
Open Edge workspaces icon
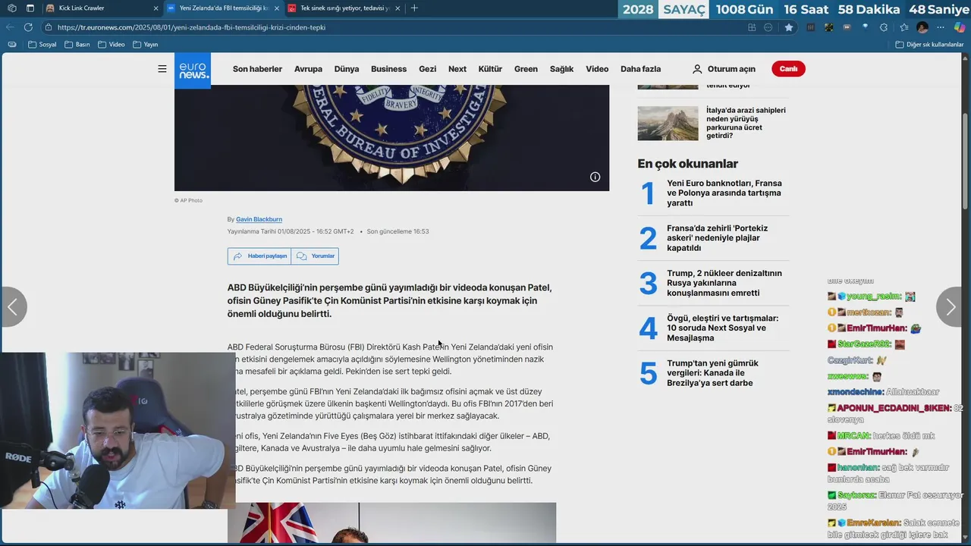11,8
